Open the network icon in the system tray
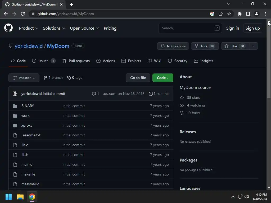 pos(240,197)
